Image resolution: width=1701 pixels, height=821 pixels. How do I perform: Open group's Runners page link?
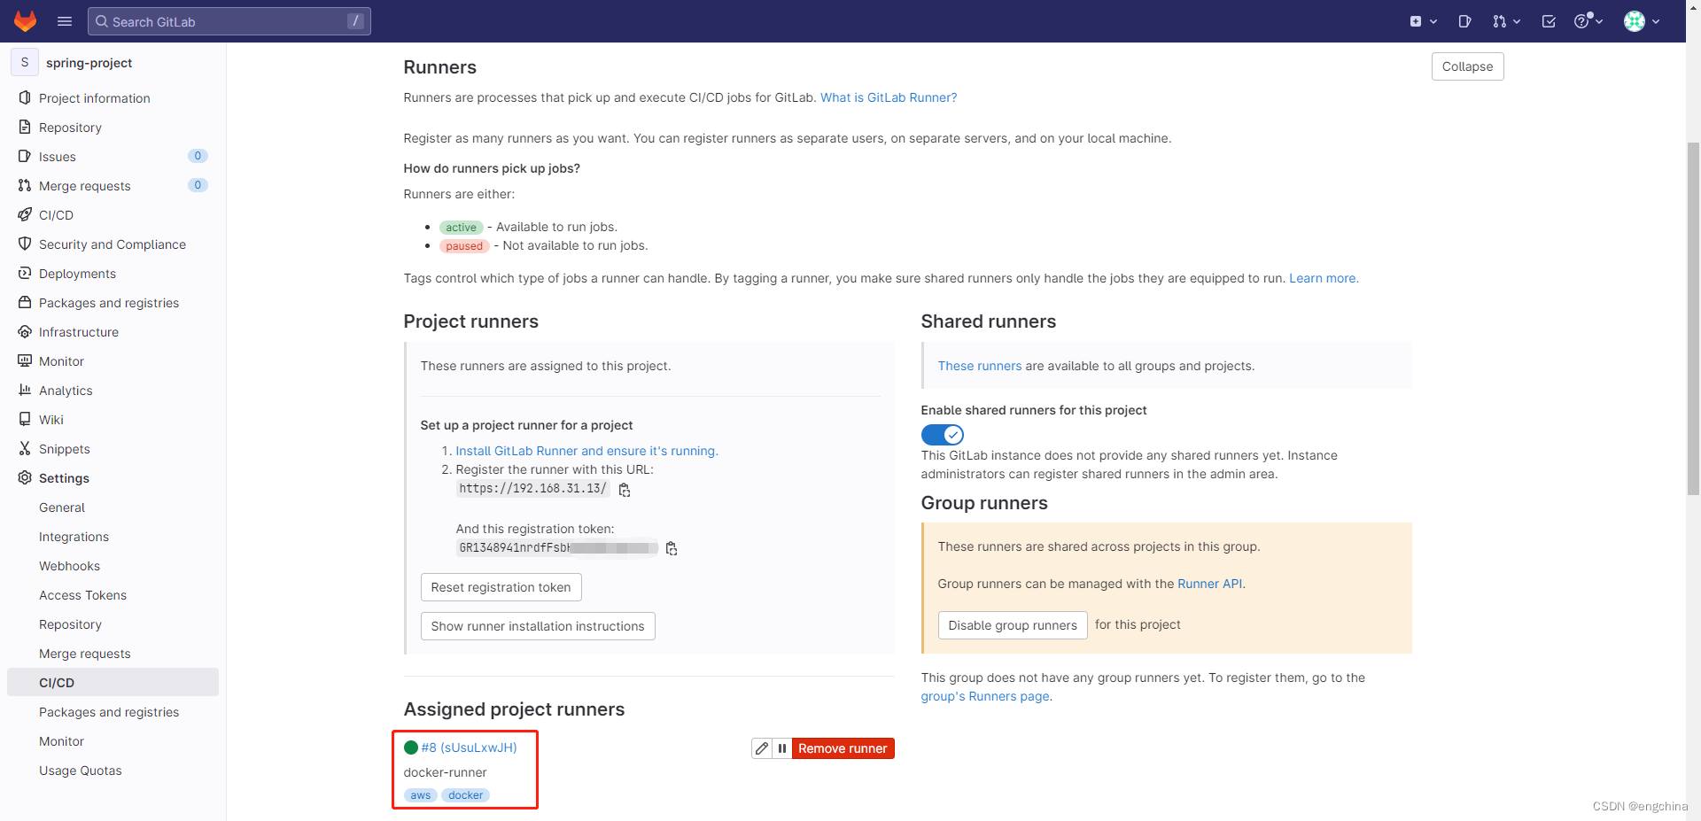pyautogui.click(x=985, y=696)
